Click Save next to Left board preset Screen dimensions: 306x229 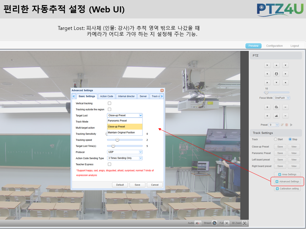point(280,160)
